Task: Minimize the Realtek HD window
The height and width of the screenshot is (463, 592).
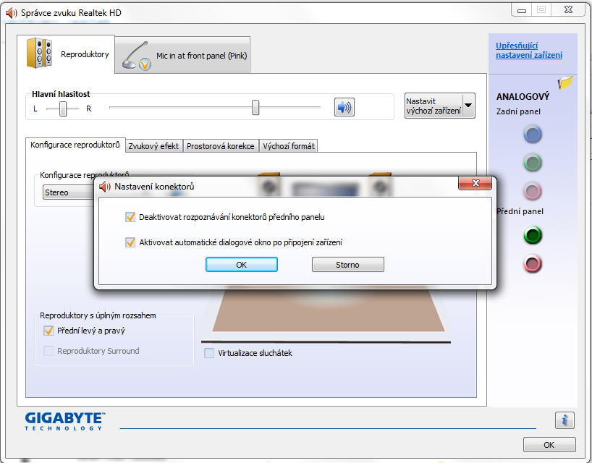Action: click(521, 10)
